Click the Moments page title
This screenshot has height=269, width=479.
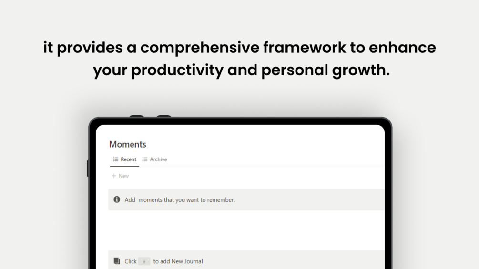click(x=128, y=144)
